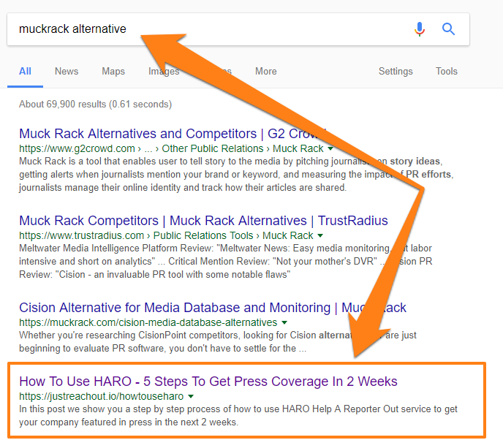Expand the dropdown arrow beside the trustradius.com URL
The image size is (503, 440).
pyautogui.click(x=320, y=235)
